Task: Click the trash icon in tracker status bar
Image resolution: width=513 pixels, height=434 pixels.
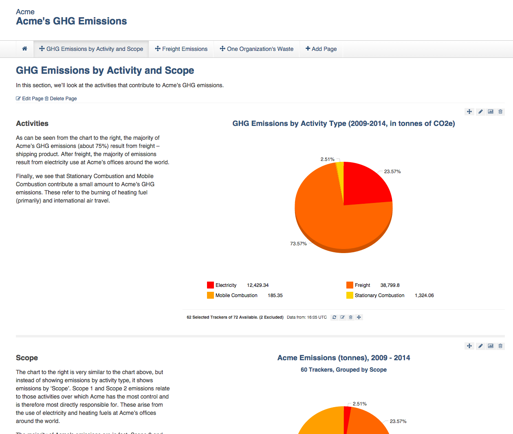Action: pos(350,317)
